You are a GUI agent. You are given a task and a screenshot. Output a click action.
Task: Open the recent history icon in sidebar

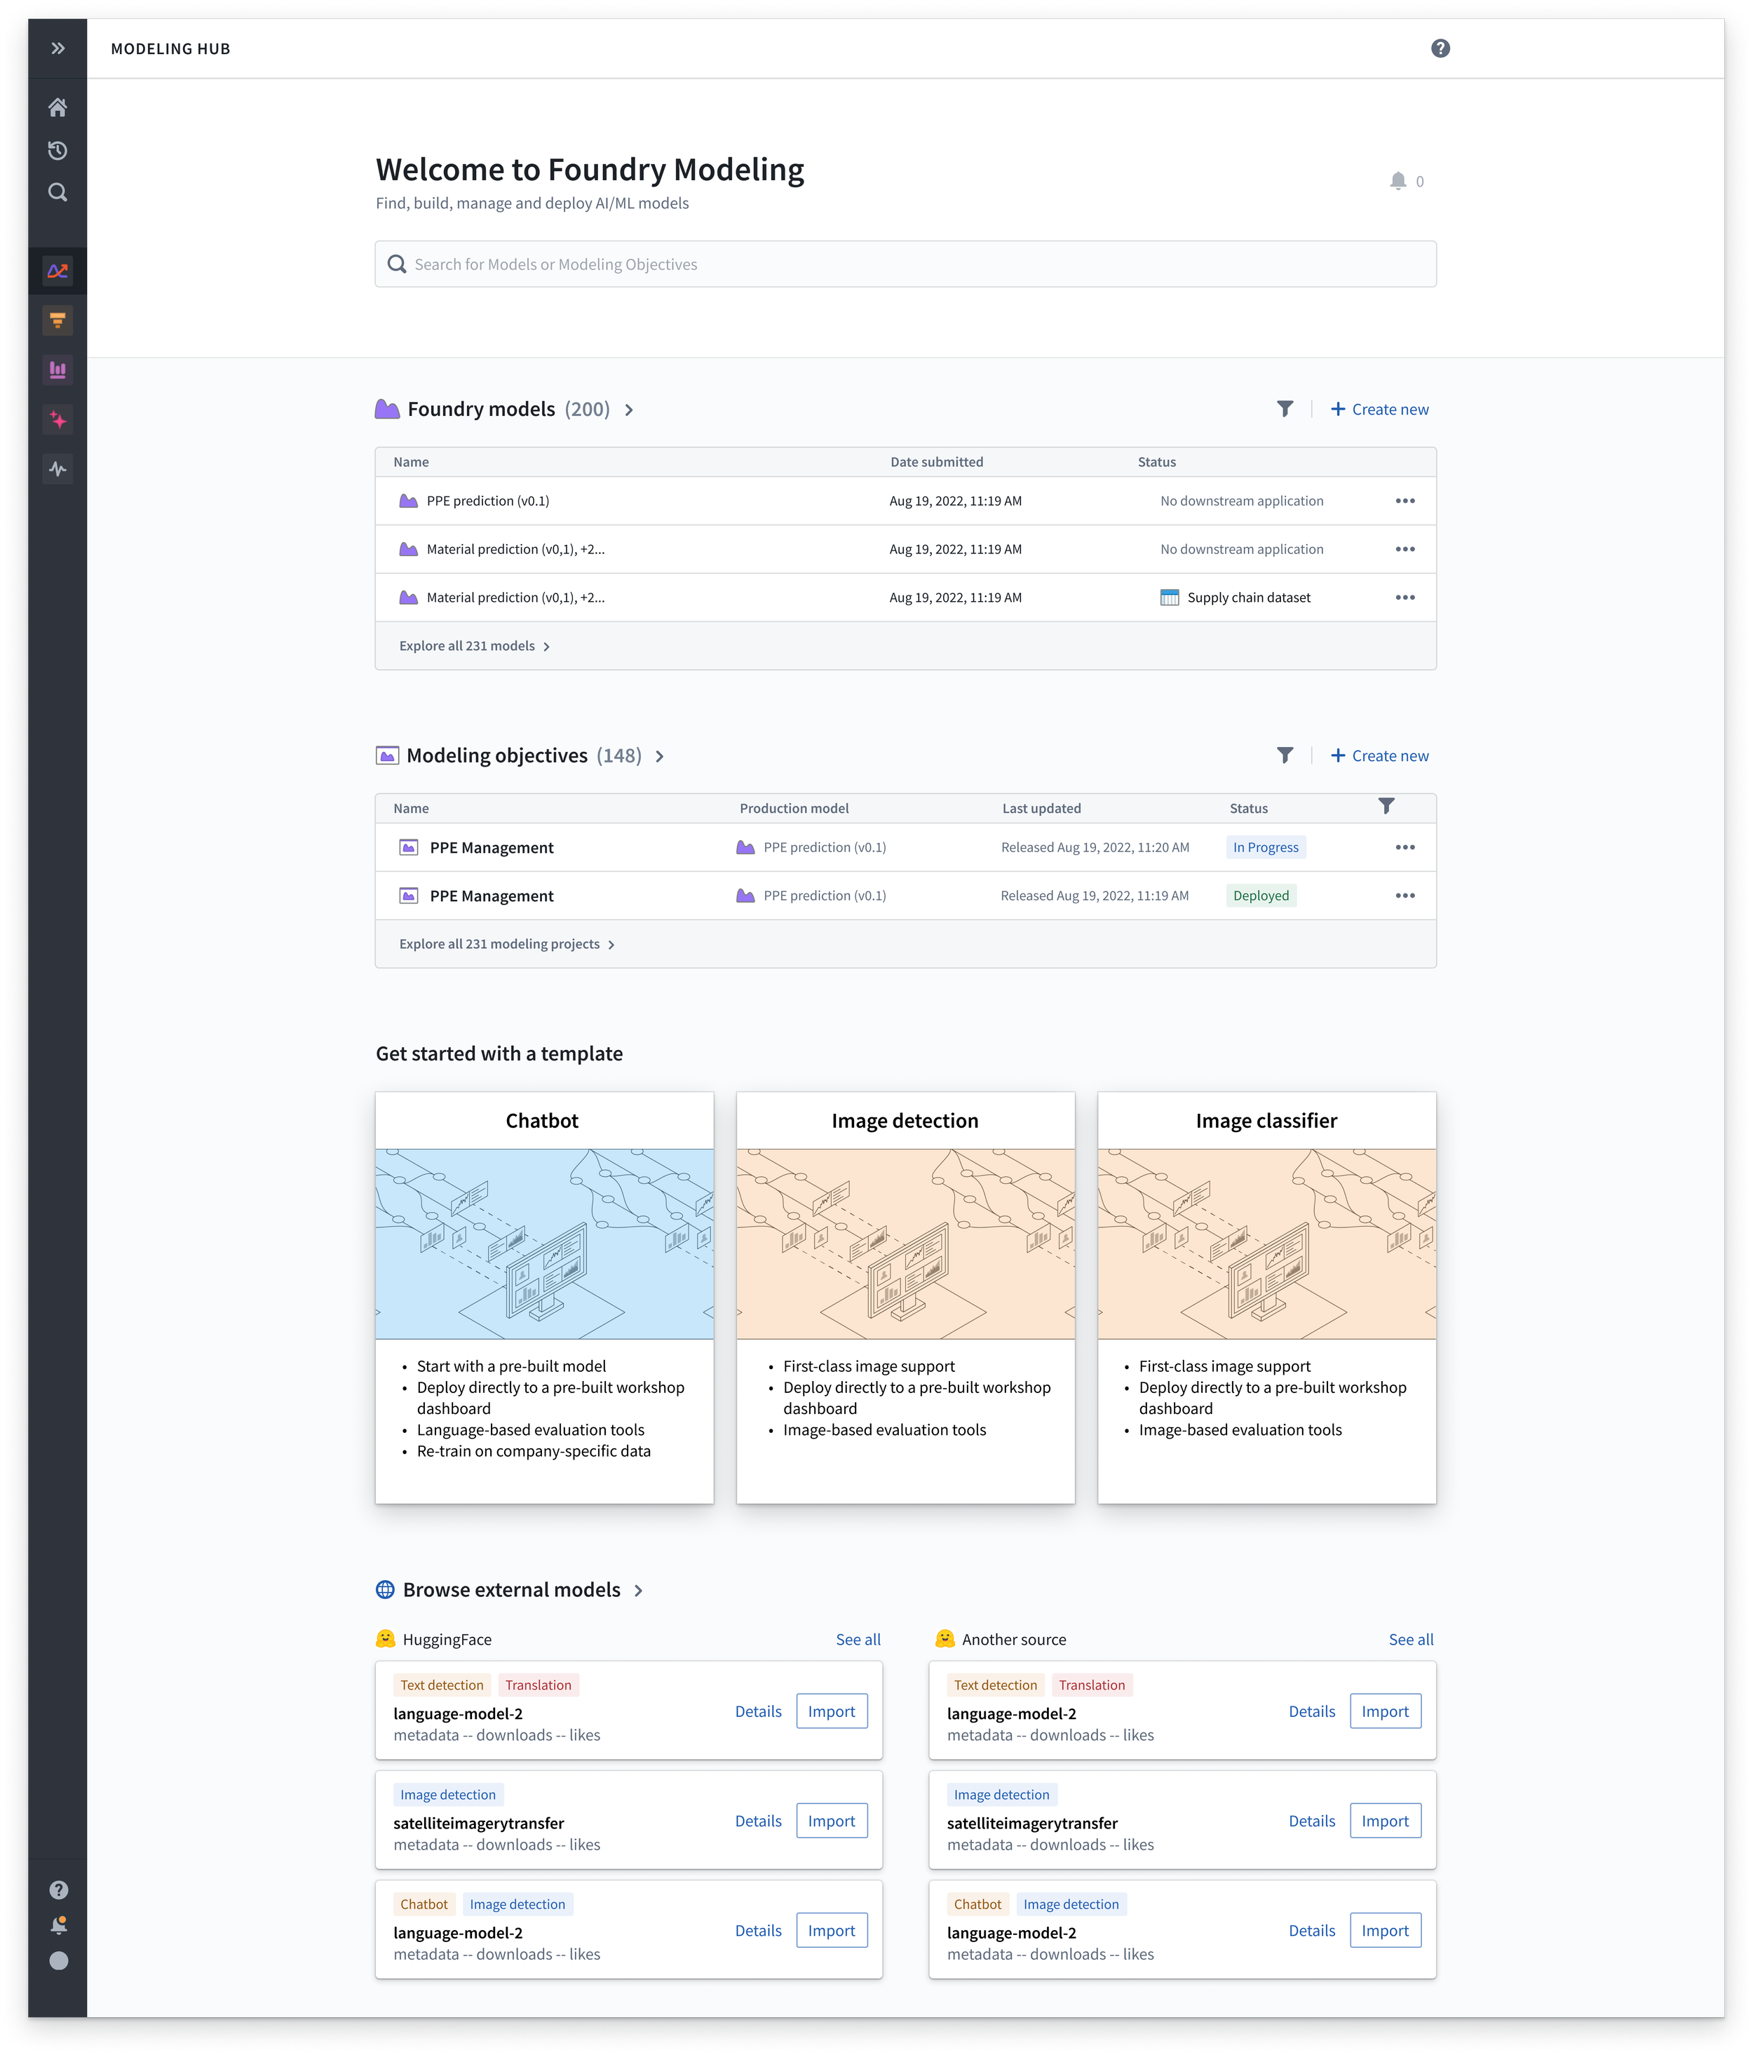point(57,151)
